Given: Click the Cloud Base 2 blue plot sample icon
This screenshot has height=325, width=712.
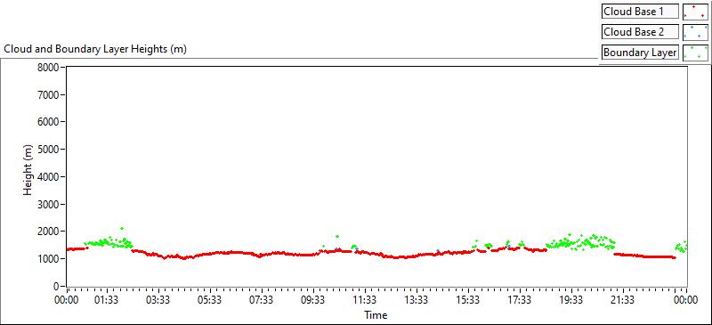Looking at the screenshot, I should coord(695,32).
